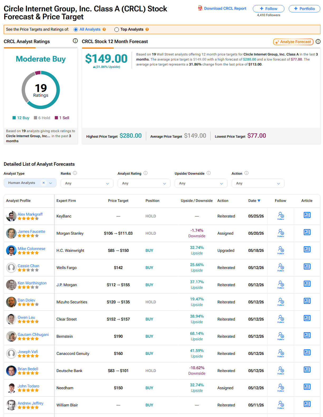The height and width of the screenshot is (417, 323).
Task: Click the 19 Ratings donut chart
Action: pos(41,90)
